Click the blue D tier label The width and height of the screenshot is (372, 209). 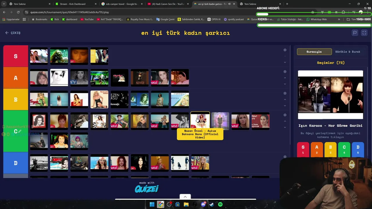tap(16, 163)
